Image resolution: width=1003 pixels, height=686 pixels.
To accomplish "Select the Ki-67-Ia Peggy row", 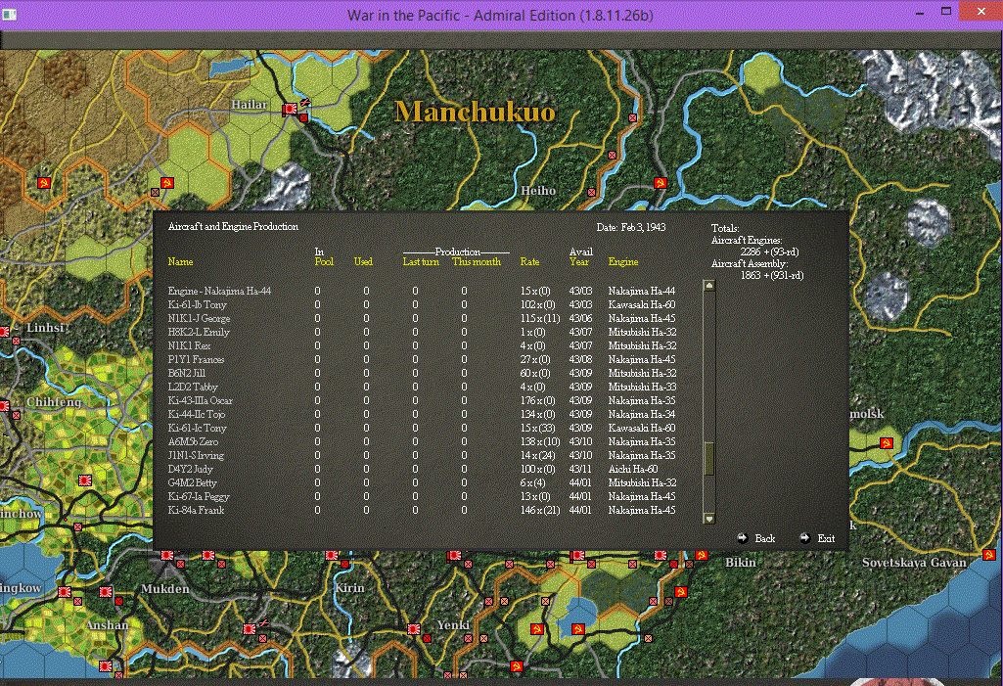I will click(422, 496).
